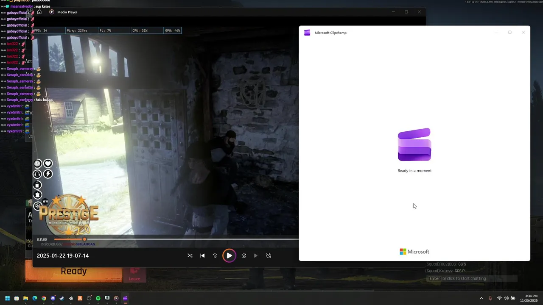Click the Media Player app icon in title bar
This screenshot has width=543, height=305.
(52, 12)
